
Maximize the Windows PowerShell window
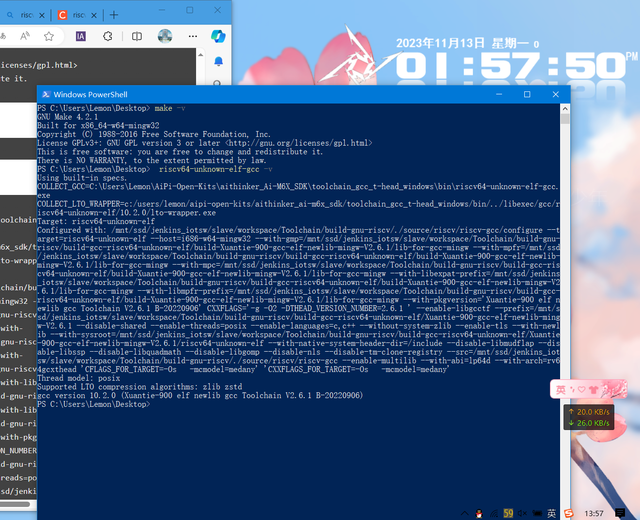(527, 94)
